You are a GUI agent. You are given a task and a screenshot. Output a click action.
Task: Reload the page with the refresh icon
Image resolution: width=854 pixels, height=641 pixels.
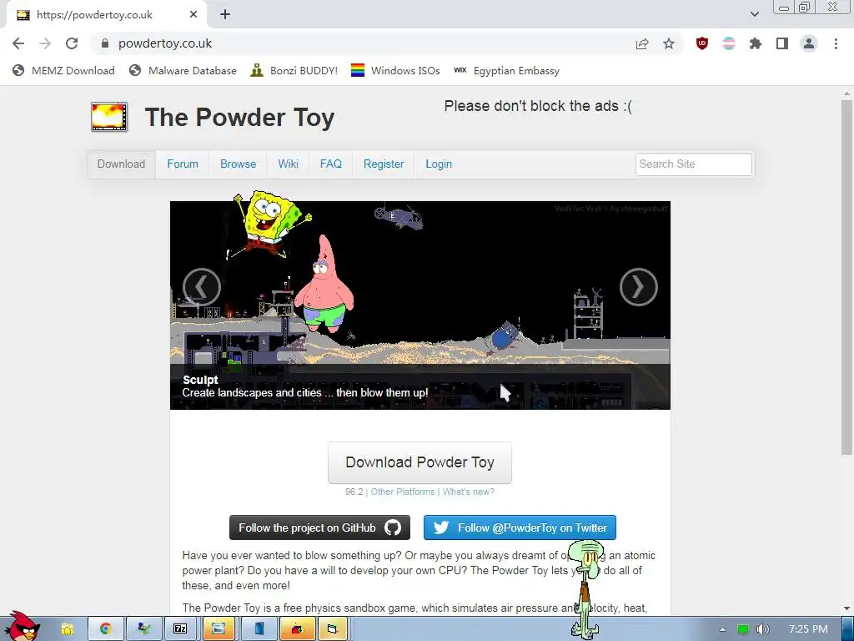point(72,43)
